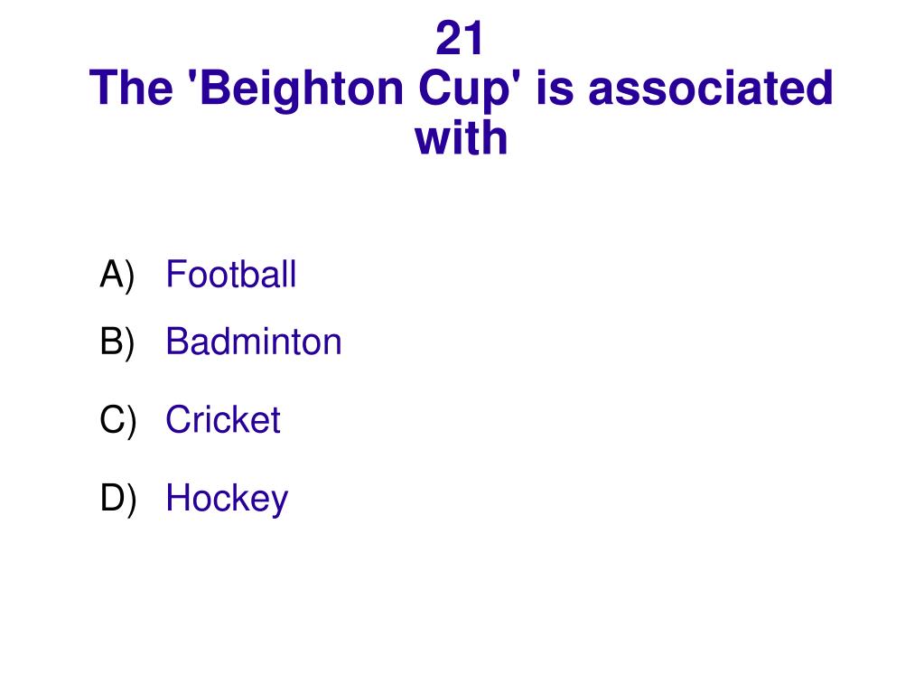Click the word 'with' under the title line
Viewport: 924px width, 693px height.
coord(461,138)
